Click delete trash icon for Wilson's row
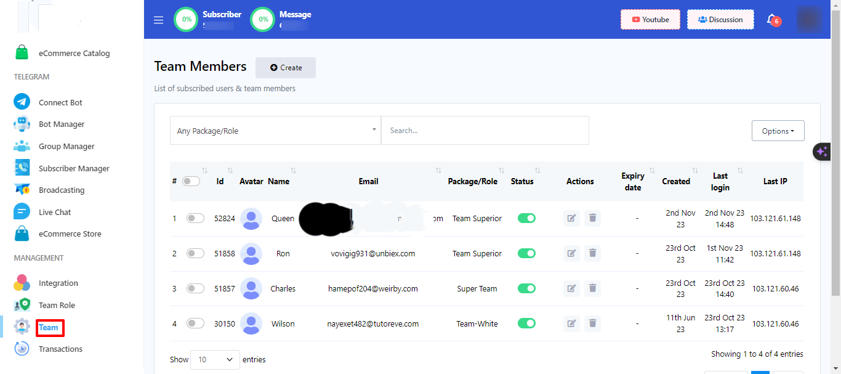The width and height of the screenshot is (841, 374). (x=592, y=323)
